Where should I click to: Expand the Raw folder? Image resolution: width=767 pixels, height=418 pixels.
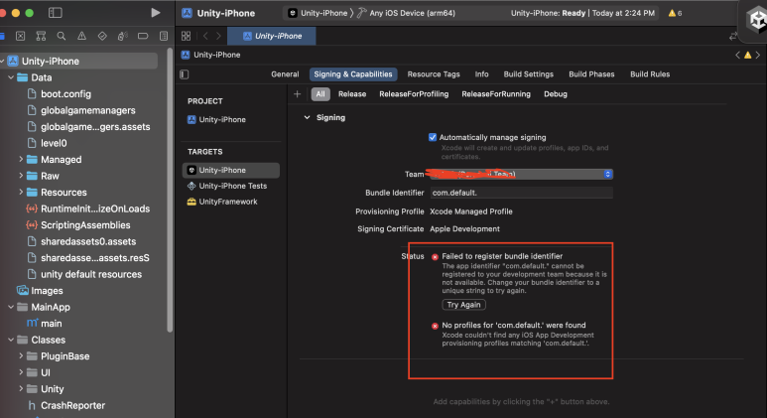point(21,175)
